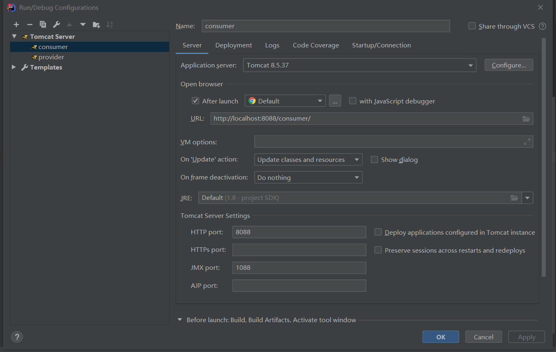Expand the VM options field
This screenshot has height=352, width=556.
tap(527, 142)
